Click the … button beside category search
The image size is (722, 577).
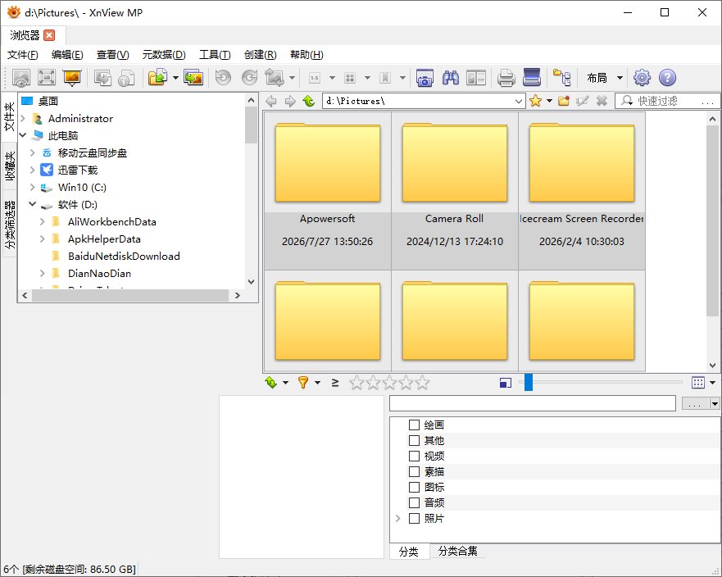695,403
